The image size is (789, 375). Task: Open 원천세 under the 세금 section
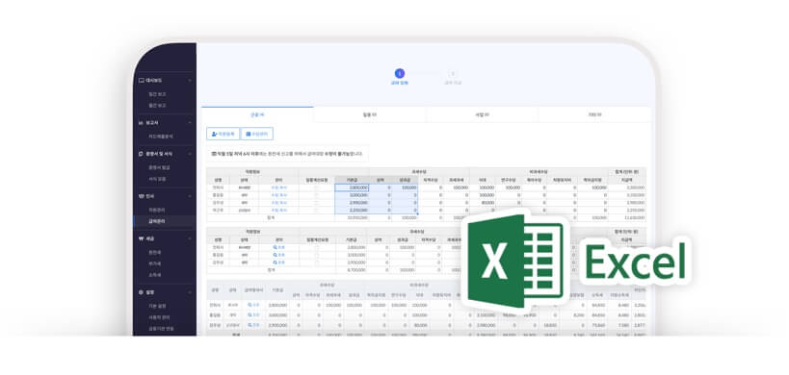tap(154, 253)
